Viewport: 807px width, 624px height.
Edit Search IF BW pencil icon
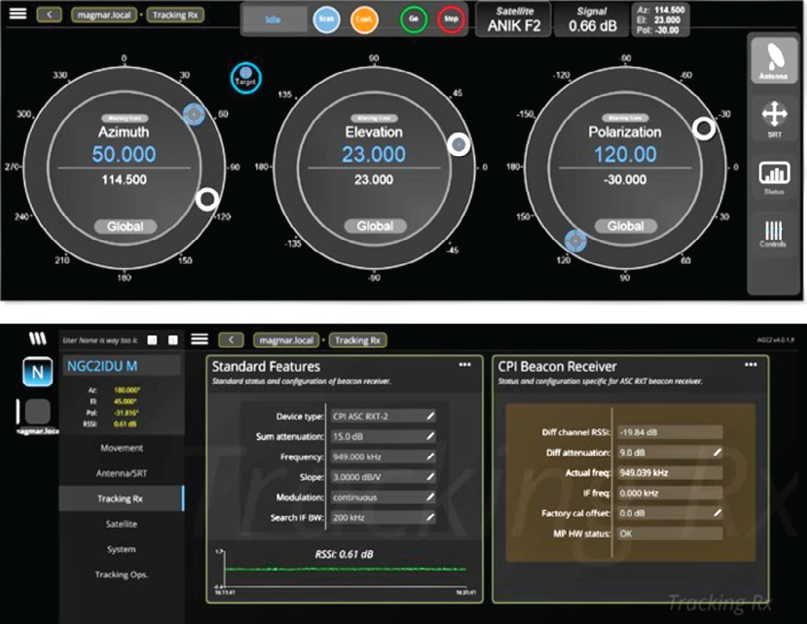(x=430, y=517)
